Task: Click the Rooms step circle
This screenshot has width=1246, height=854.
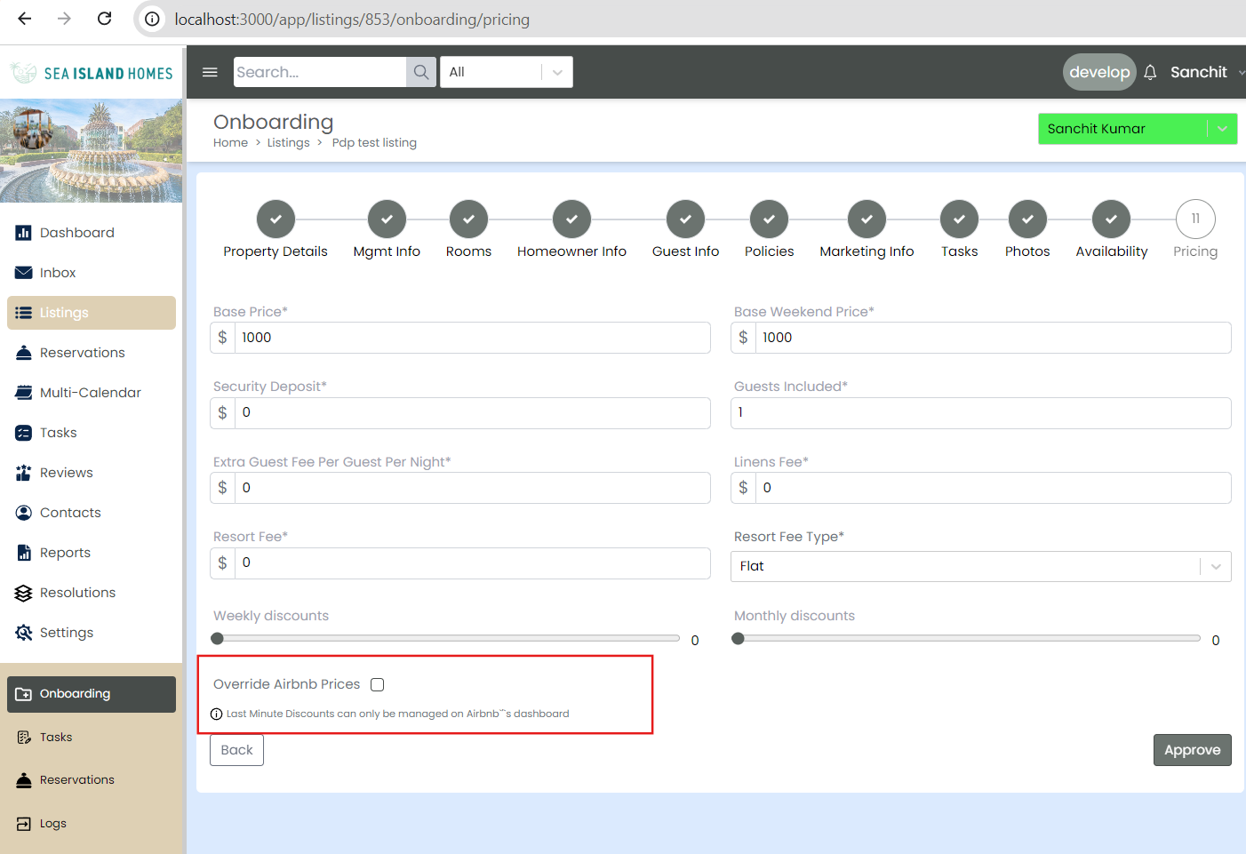Action: point(468,219)
